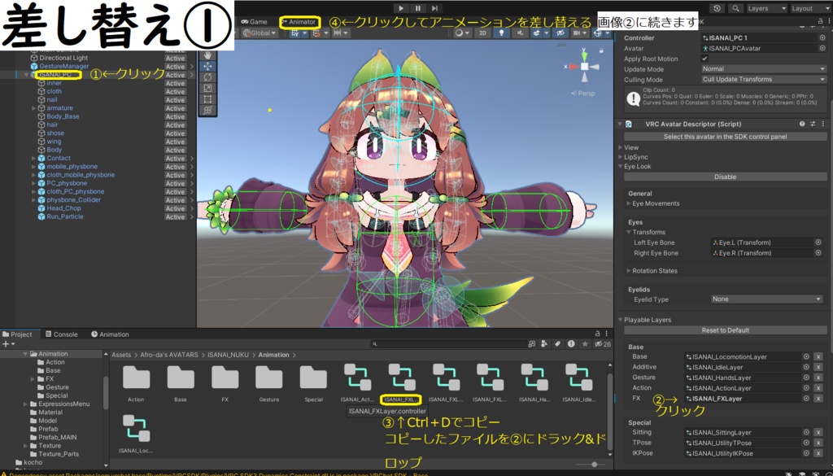Click the search magnifier in the Project panel
This screenshot has height=476, width=833.
click(375, 343)
